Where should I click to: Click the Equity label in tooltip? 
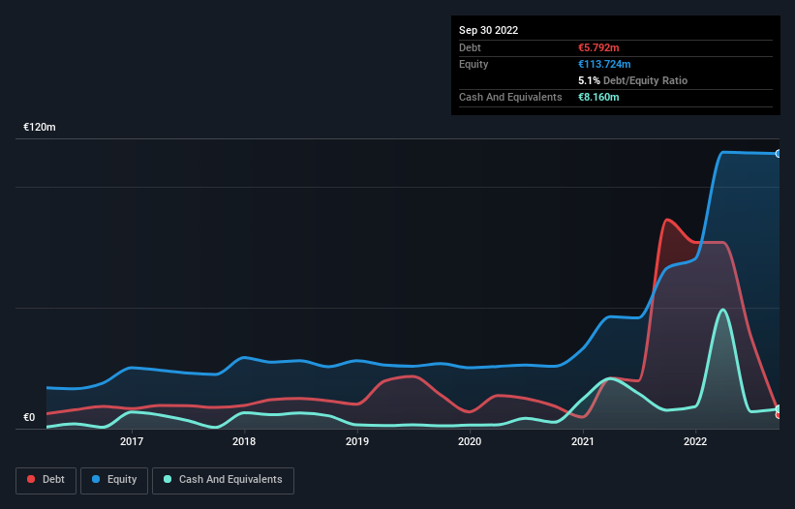coord(474,64)
